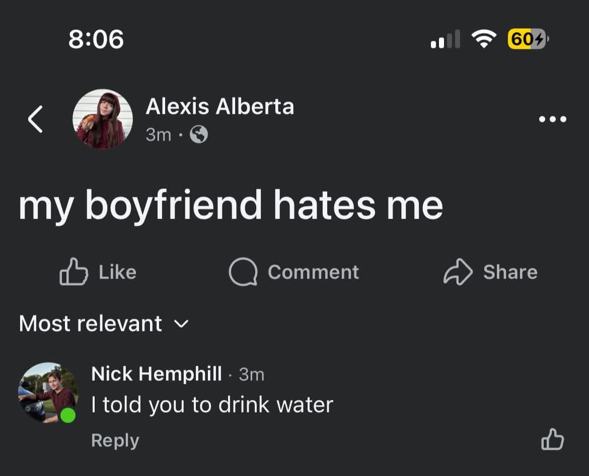This screenshot has height=476, width=589.
Task: Open Alexis Alberta's profile picture
Action: [103, 119]
